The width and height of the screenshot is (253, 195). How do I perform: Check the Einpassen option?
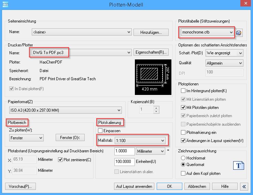pyautogui.click(x=100, y=130)
